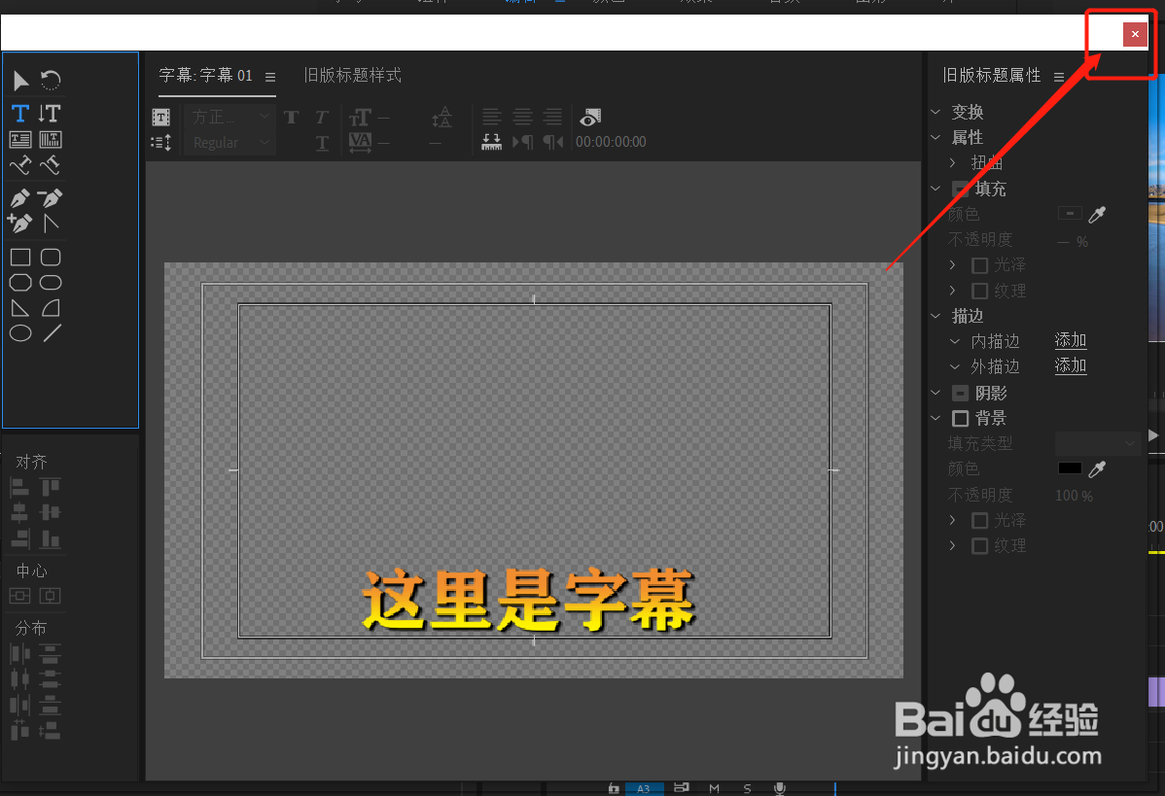This screenshot has width=1165, height=796.
Task: Toggle the 阴影 checkbox
Action: [961, 393]
